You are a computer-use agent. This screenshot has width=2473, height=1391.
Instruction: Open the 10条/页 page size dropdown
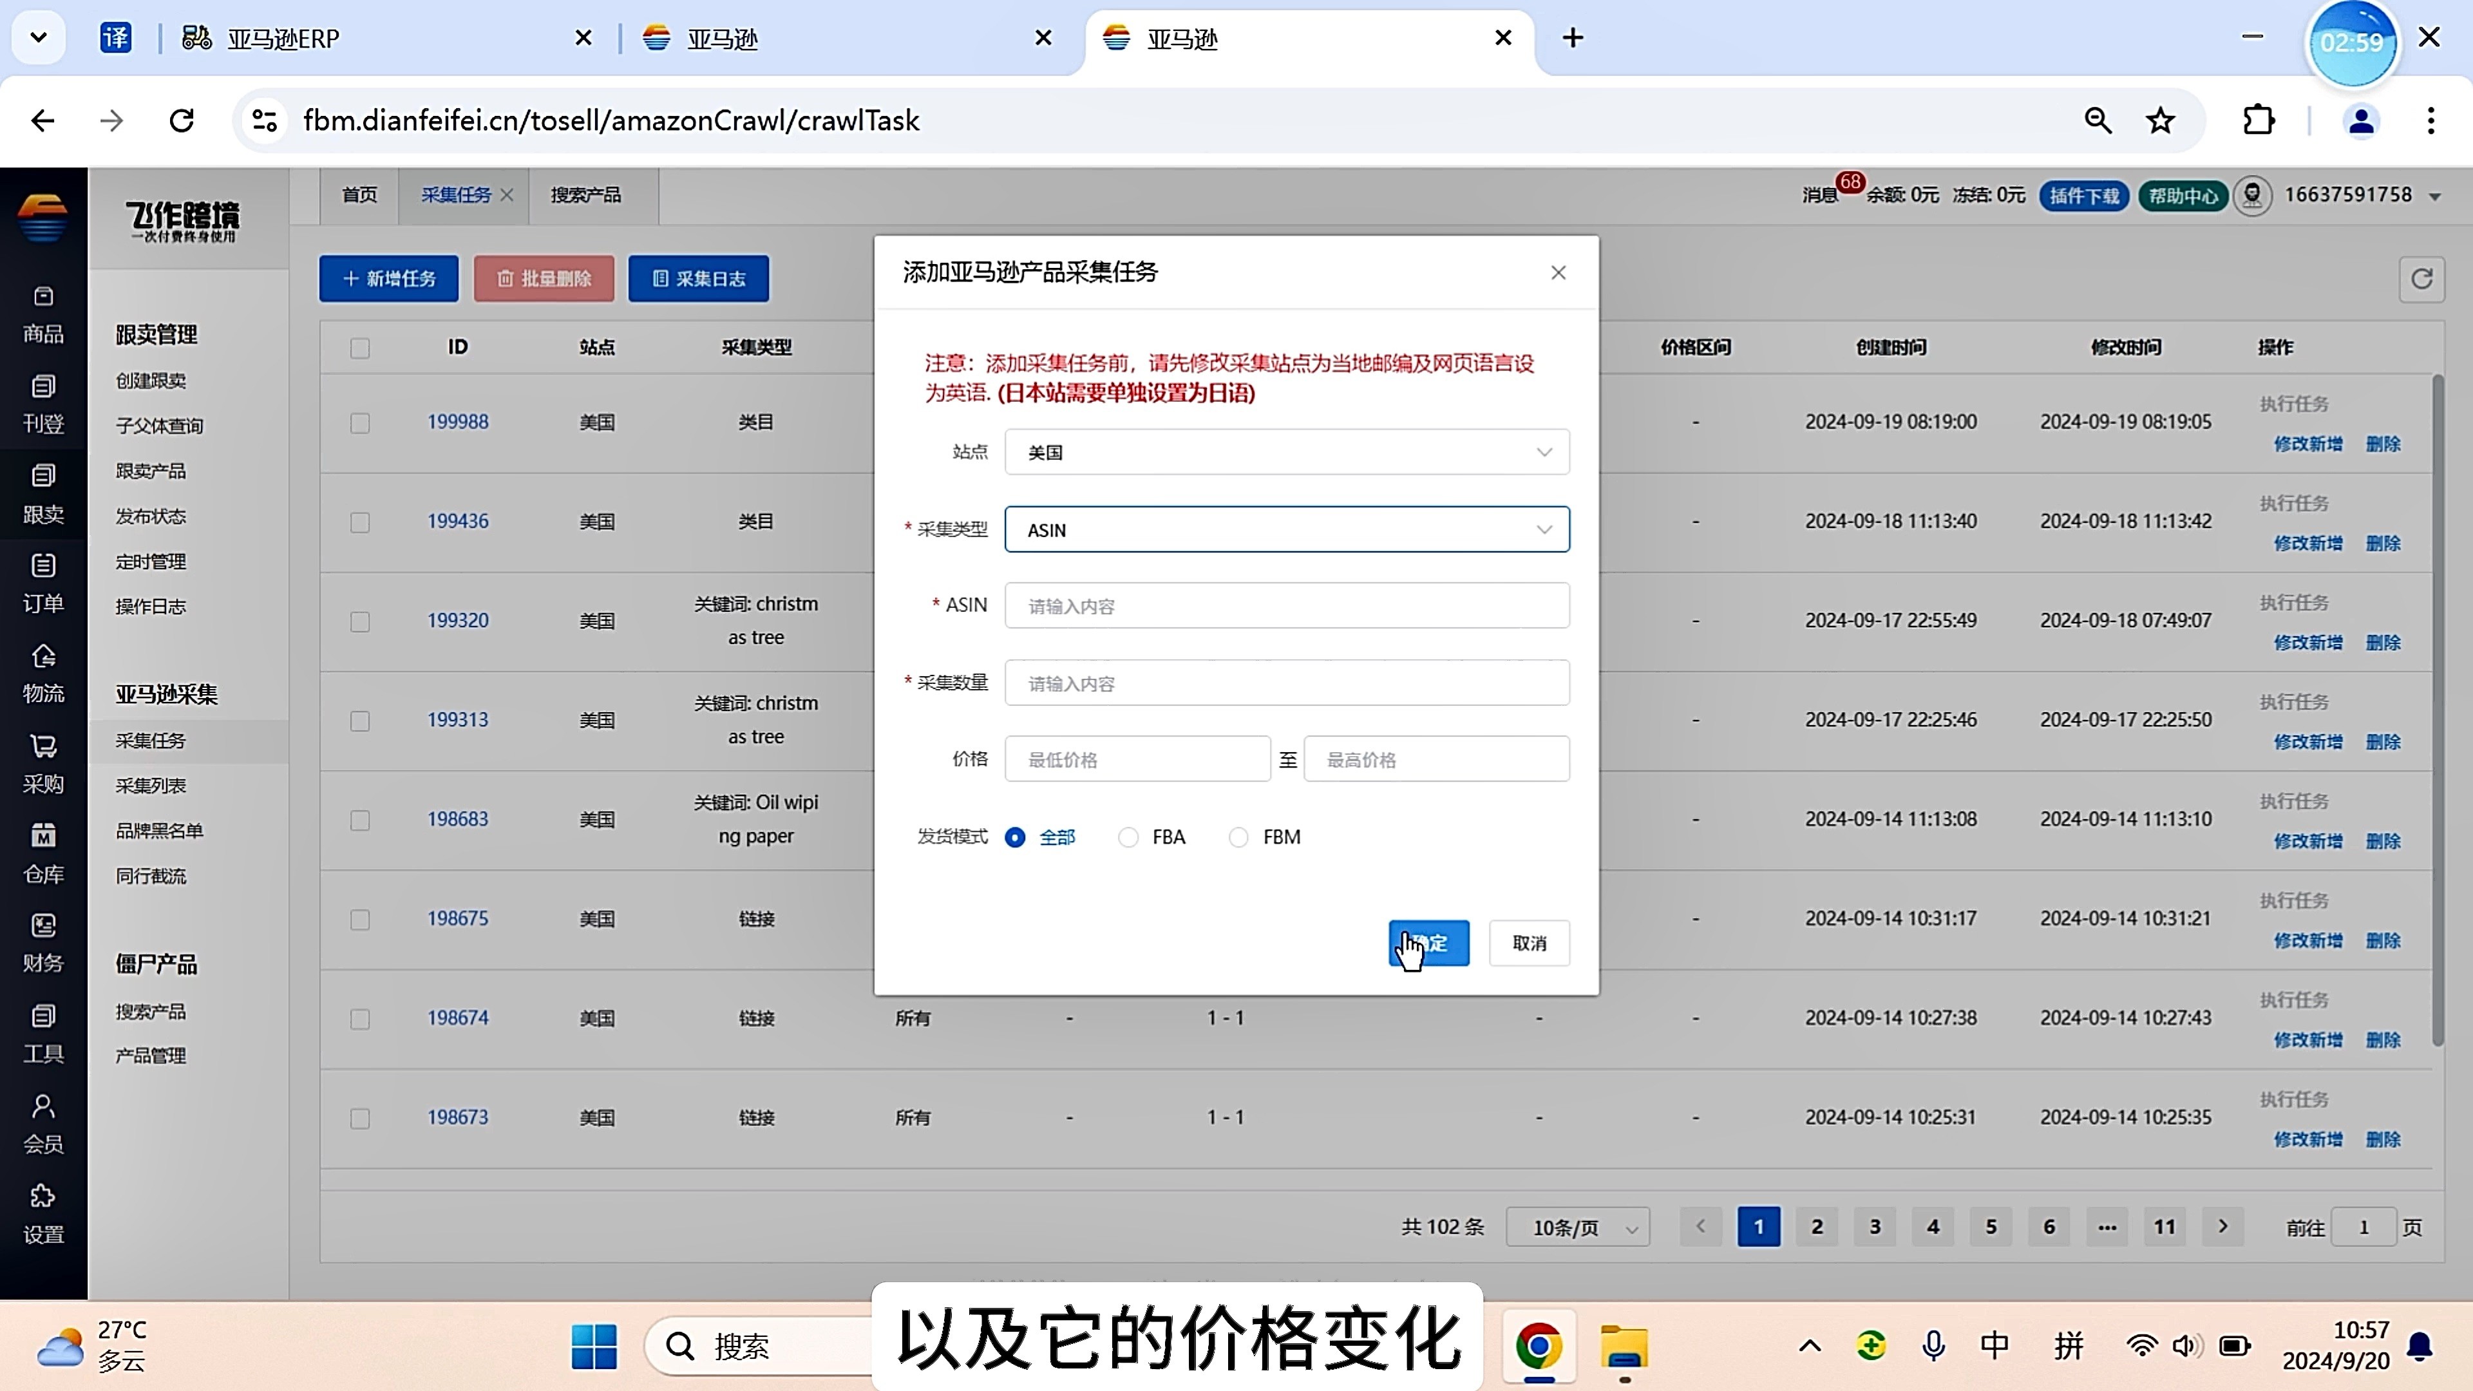1577,1227
